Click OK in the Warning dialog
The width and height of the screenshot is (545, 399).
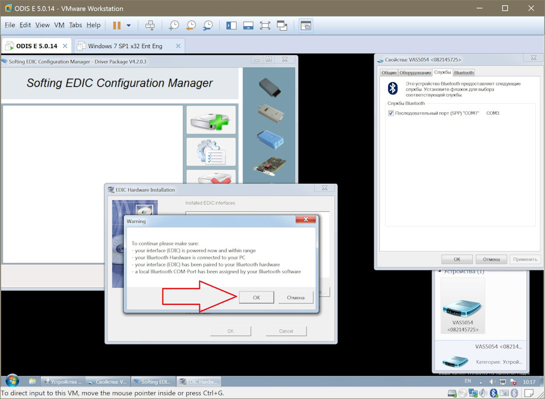(257, 298)
